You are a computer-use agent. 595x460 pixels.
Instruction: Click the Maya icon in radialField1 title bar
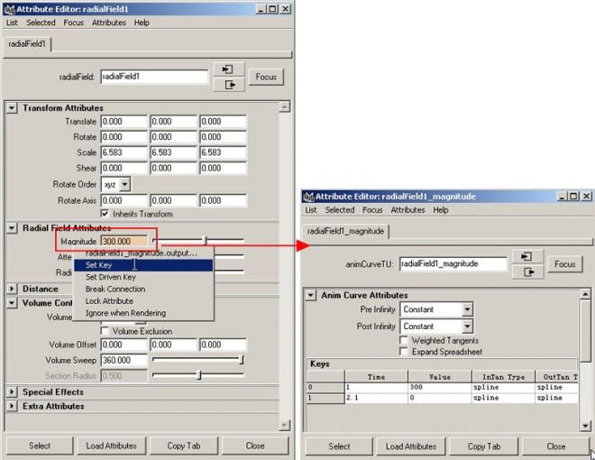[x=9, y=9]
